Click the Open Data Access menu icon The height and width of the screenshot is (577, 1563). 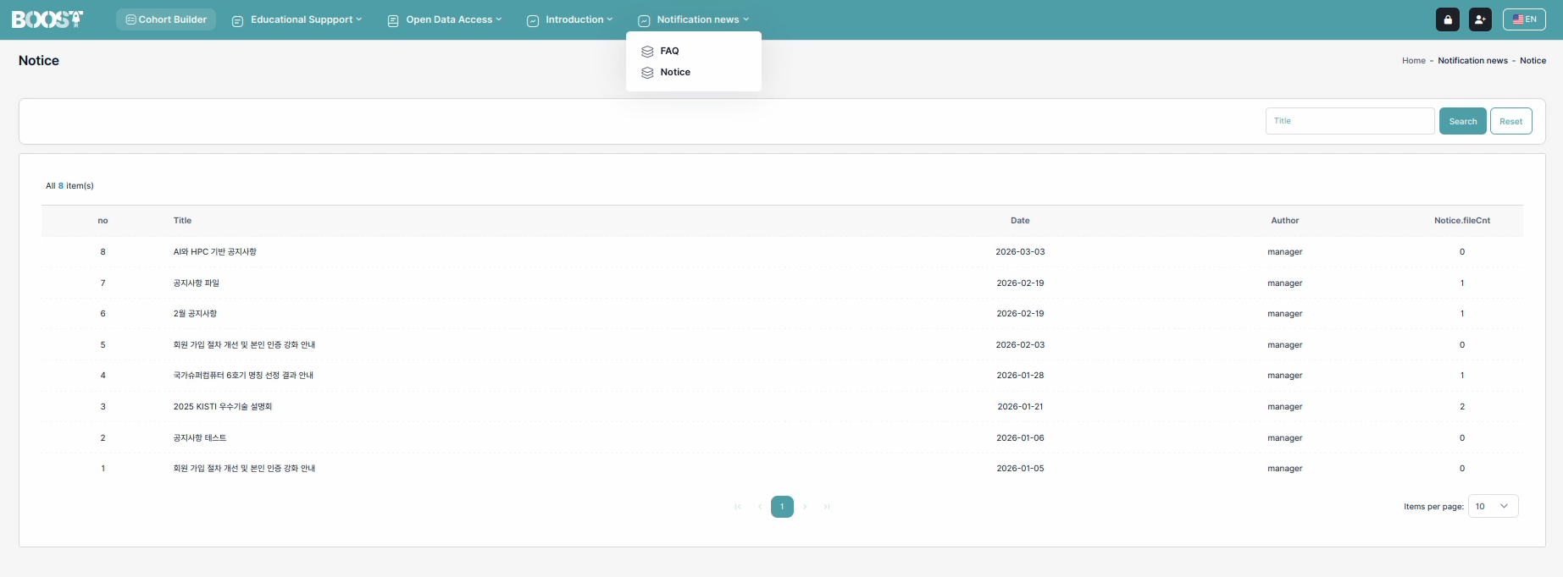(x=393, y=20)
